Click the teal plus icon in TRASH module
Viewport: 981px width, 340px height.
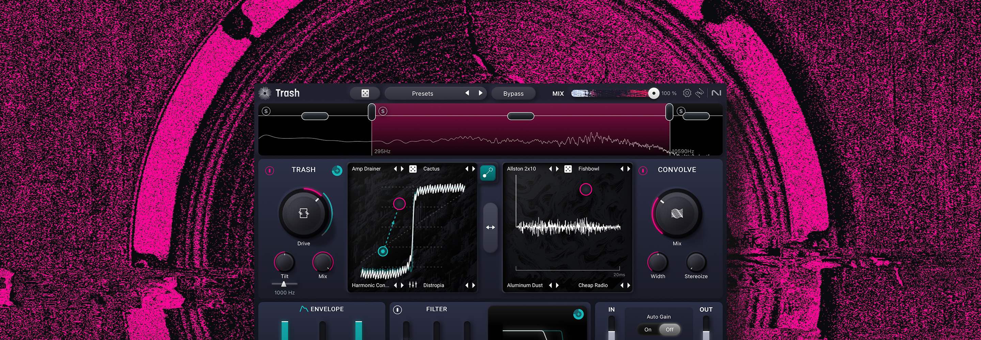click(x=337, y=171)
